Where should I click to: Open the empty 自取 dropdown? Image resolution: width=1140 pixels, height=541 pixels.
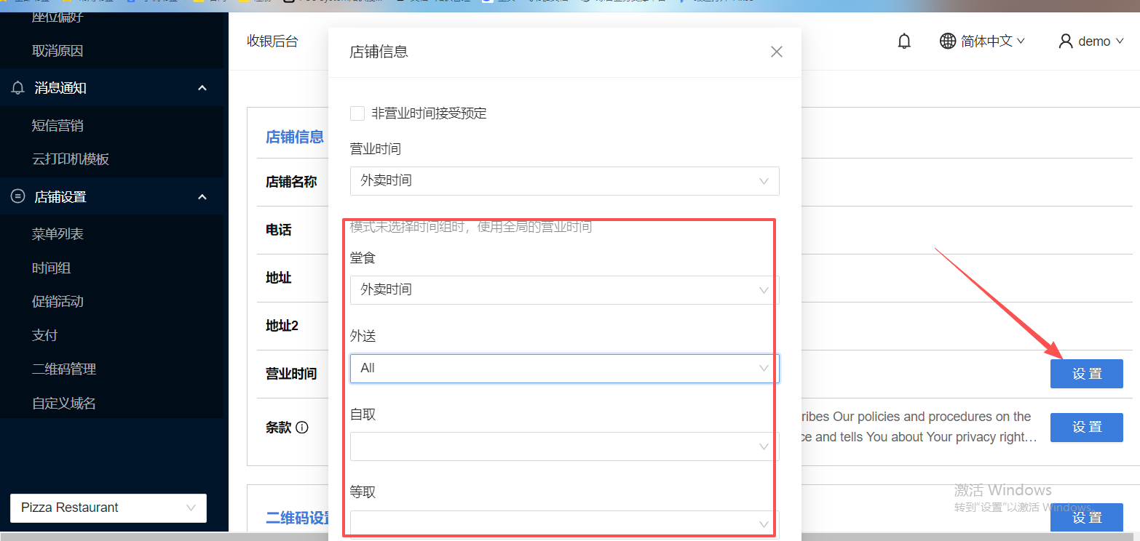[x=564, y=446]
